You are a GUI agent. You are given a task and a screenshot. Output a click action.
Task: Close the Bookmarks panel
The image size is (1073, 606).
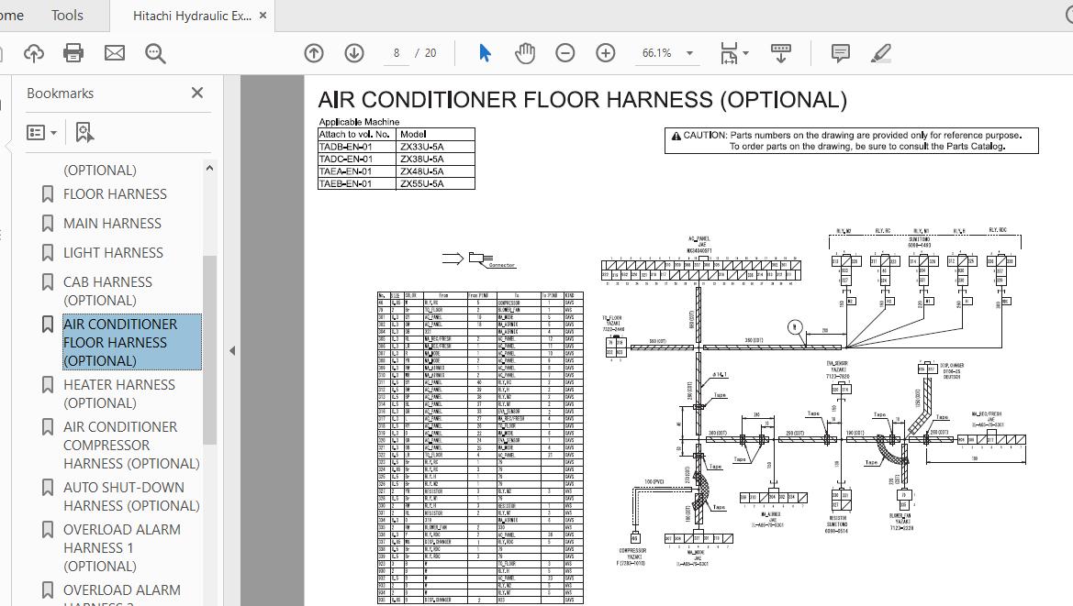coord(197,93)
